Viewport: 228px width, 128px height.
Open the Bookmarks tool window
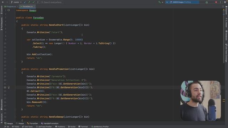[x=1, y=105]
